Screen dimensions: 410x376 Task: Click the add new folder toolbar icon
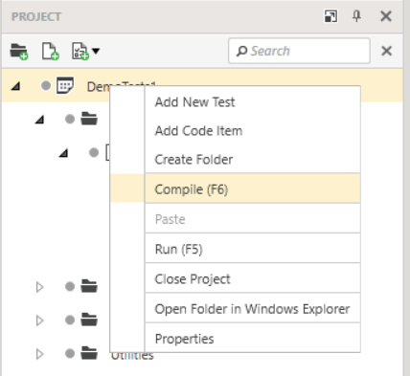click(19, 52)
